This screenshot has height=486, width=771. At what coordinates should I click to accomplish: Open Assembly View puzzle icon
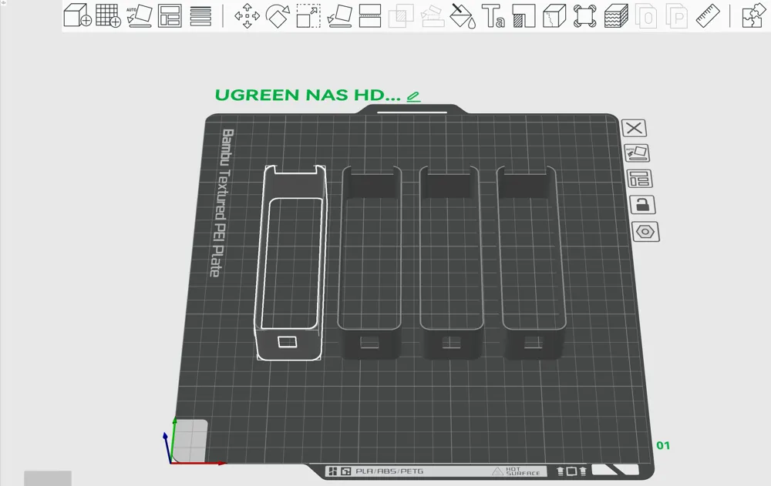[753, 15]
